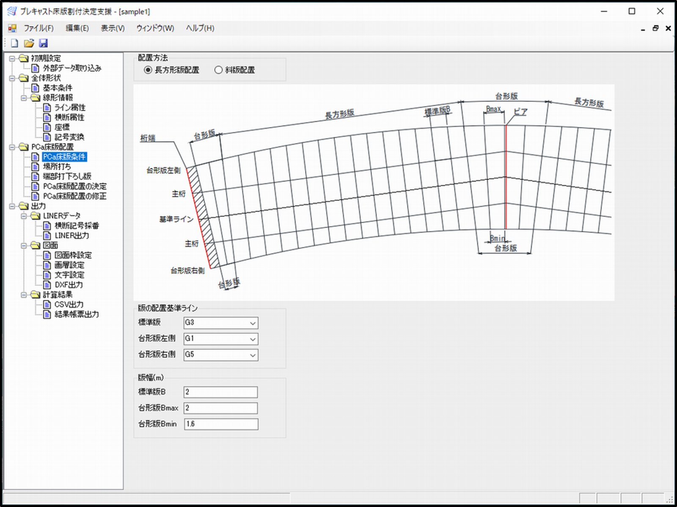Select the 長方形版配置 radio button
The height and width of the screenshot is (507, 677).
[x=148, y=70]
